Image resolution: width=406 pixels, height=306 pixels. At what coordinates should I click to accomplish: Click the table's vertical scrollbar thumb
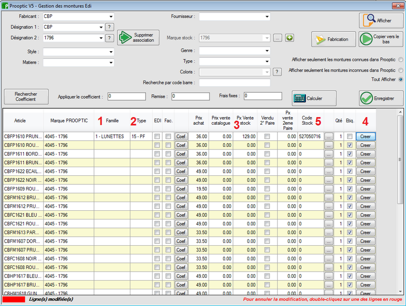point(400,160)
